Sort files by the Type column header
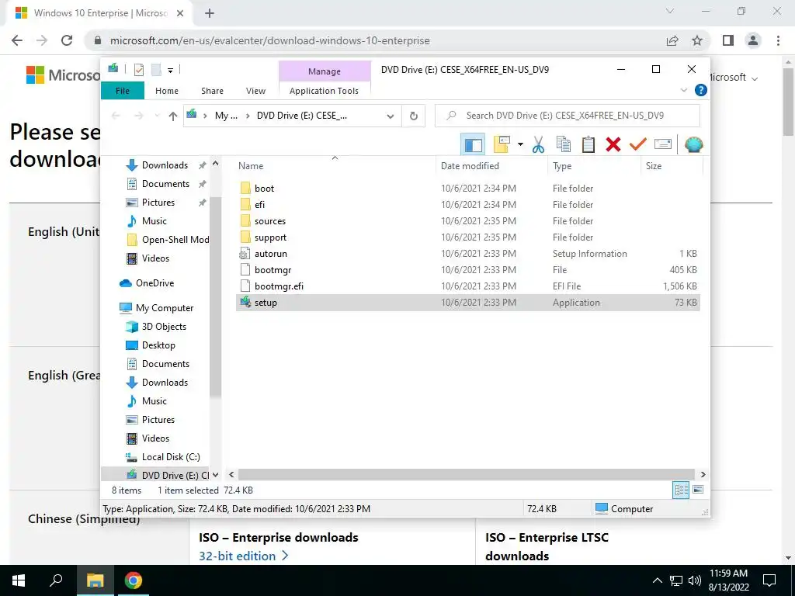 [x=594, y=166]
